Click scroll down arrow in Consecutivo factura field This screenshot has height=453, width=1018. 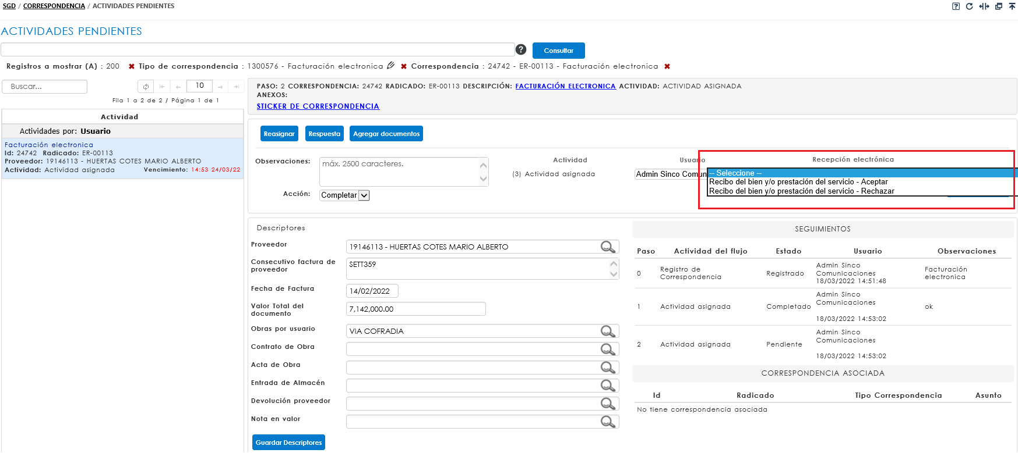point(614,274)
